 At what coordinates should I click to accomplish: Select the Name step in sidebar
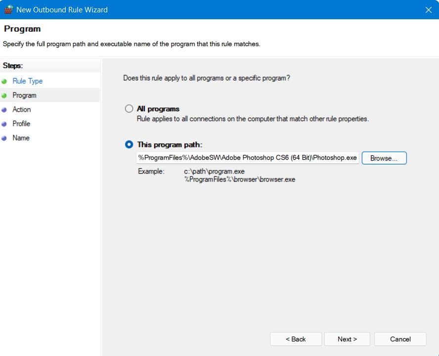[21, 138]
